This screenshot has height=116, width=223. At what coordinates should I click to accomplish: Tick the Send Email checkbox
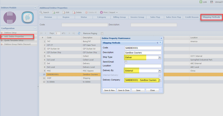coord(126,62)
